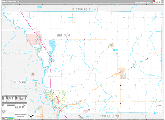Screen dimensions: 165x120
Task: Select the MORRISON county label
Action: [81, 9]
